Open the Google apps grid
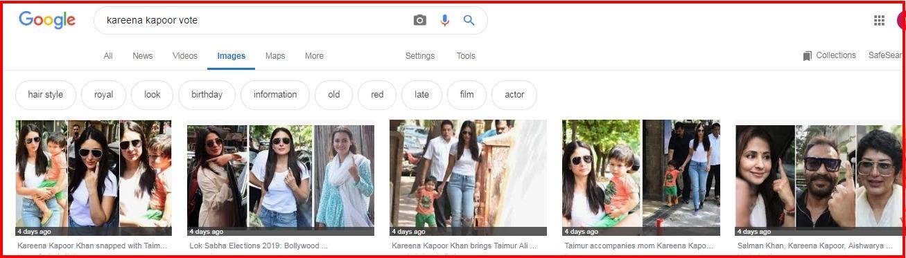The width and height of the screenshot is (906, 258). point(880,21)
